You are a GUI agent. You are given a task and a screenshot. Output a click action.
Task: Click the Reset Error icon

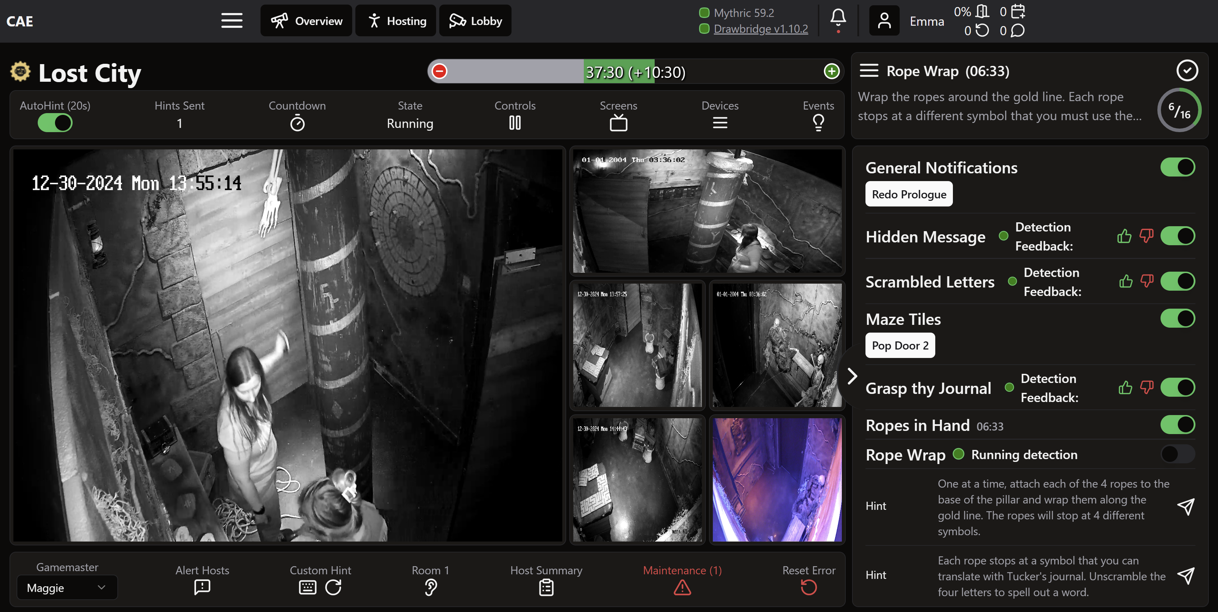click(808, 587)
